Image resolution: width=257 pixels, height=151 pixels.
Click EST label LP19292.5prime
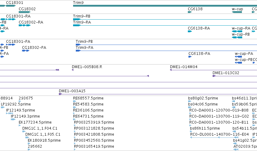16,104
